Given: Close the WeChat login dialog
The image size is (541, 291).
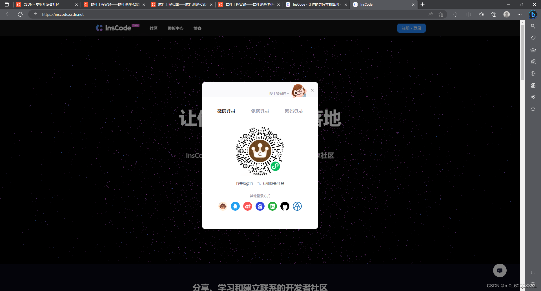Looking at the screenshot, I should (312, 90).
